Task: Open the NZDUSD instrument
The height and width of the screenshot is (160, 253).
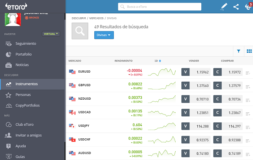Action: click(85, 99)
